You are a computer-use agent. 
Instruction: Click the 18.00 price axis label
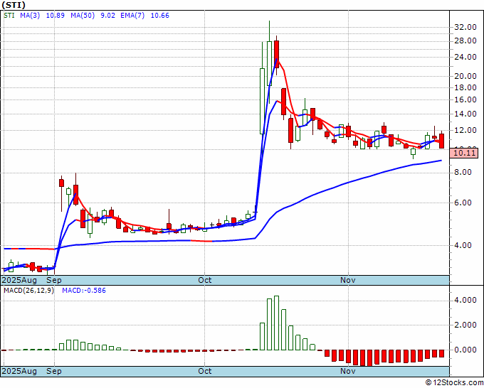tap(465, 87)
